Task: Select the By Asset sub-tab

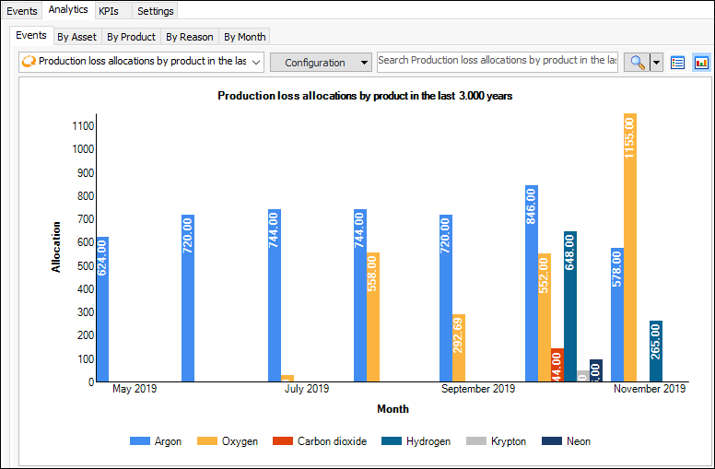Action: [x=76, y=37]
